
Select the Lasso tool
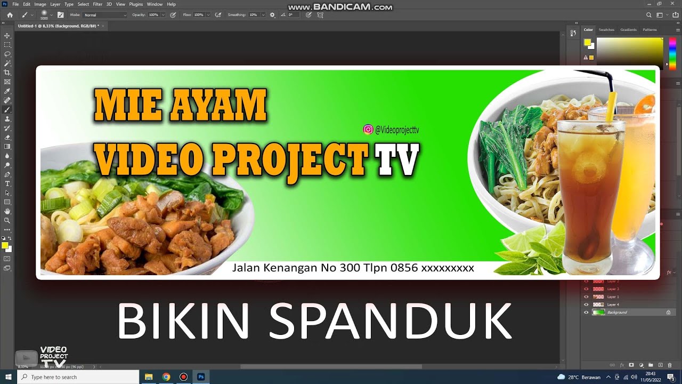(x=7, y=54)
